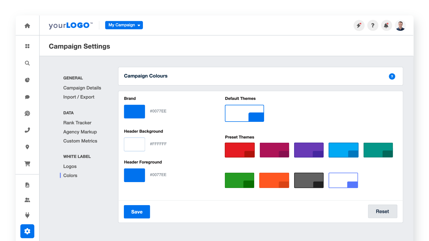Click the home icon in sidebar
Screen dimensions: 429x241
tap(27, 26)
